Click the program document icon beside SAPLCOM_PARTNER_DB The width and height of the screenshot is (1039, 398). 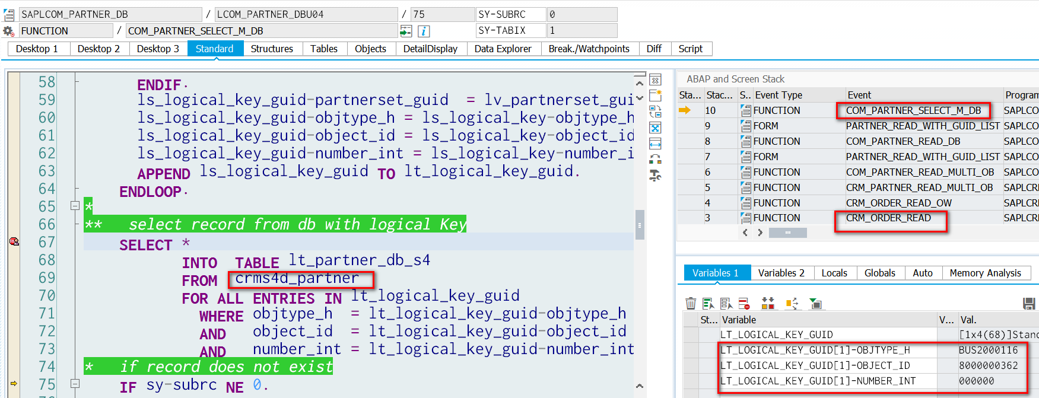(9, 14)
